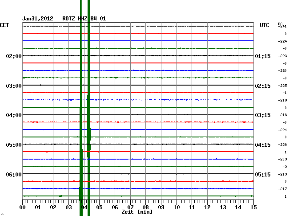Select minute tick label 11 on time axis
Viewport: 289px width, 219px height.
[x=192, y=207]
